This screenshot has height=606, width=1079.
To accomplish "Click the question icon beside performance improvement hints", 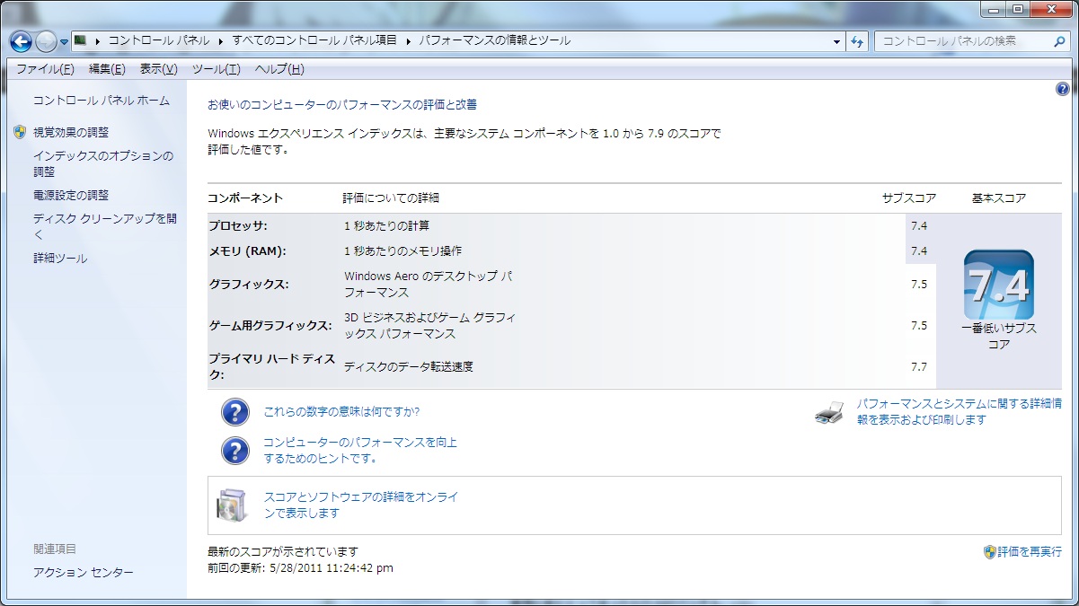I will pos(234,451).
